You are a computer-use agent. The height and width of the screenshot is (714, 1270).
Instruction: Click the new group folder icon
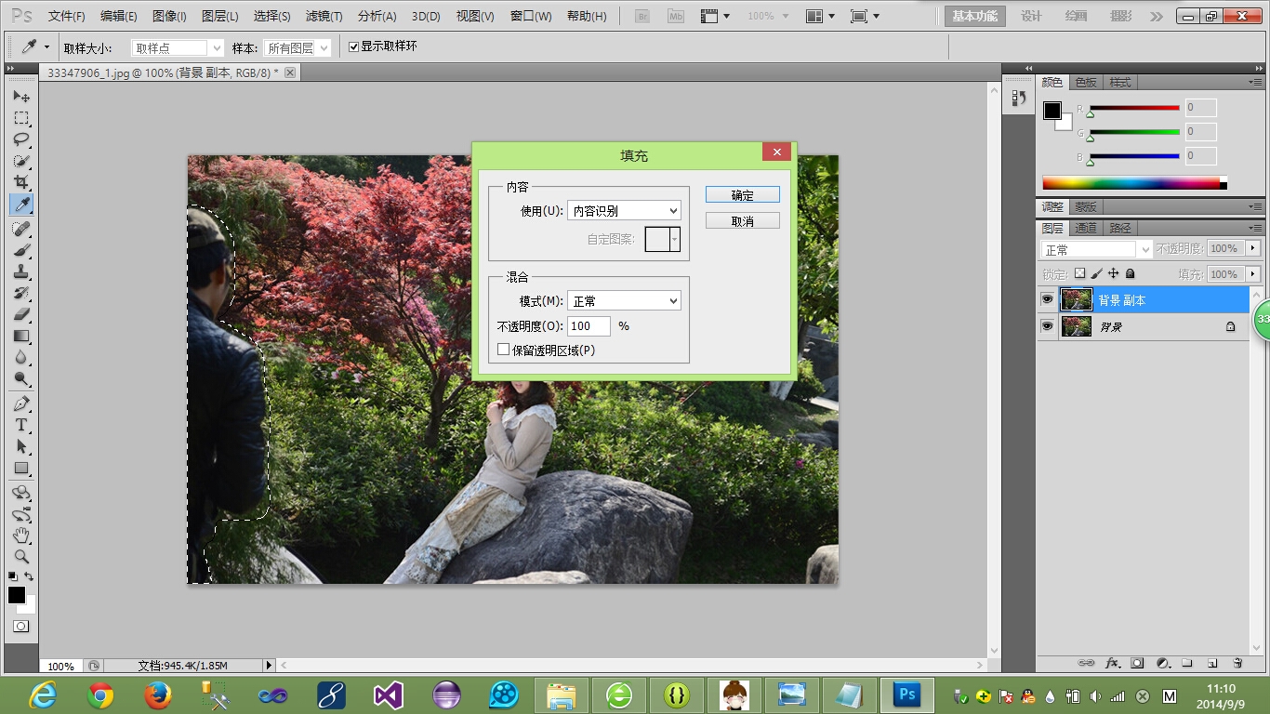1187,663
